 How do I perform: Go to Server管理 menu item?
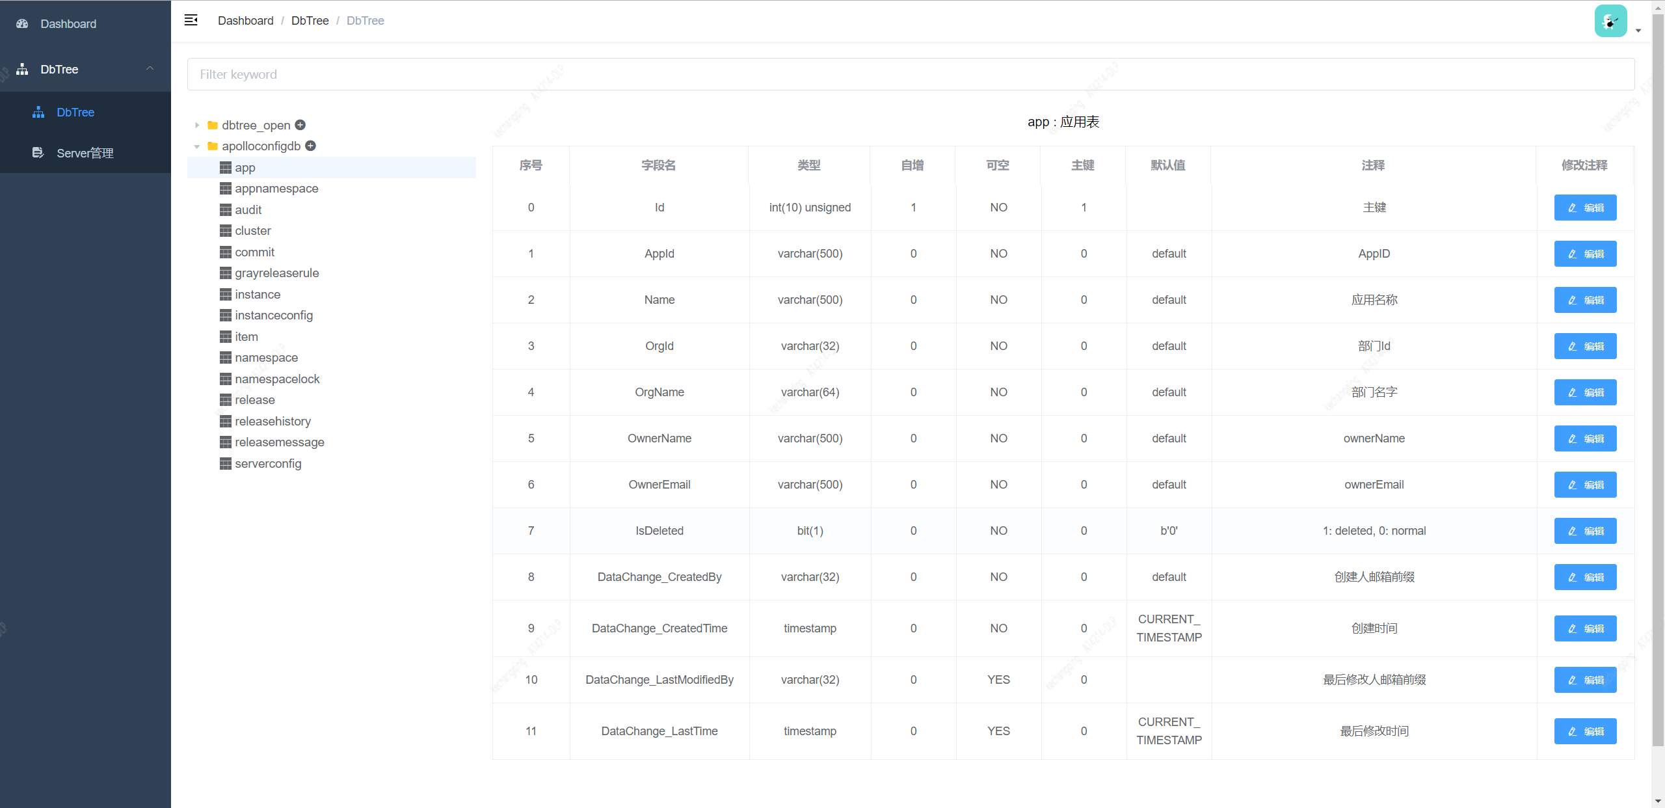[x=85, y=153]
